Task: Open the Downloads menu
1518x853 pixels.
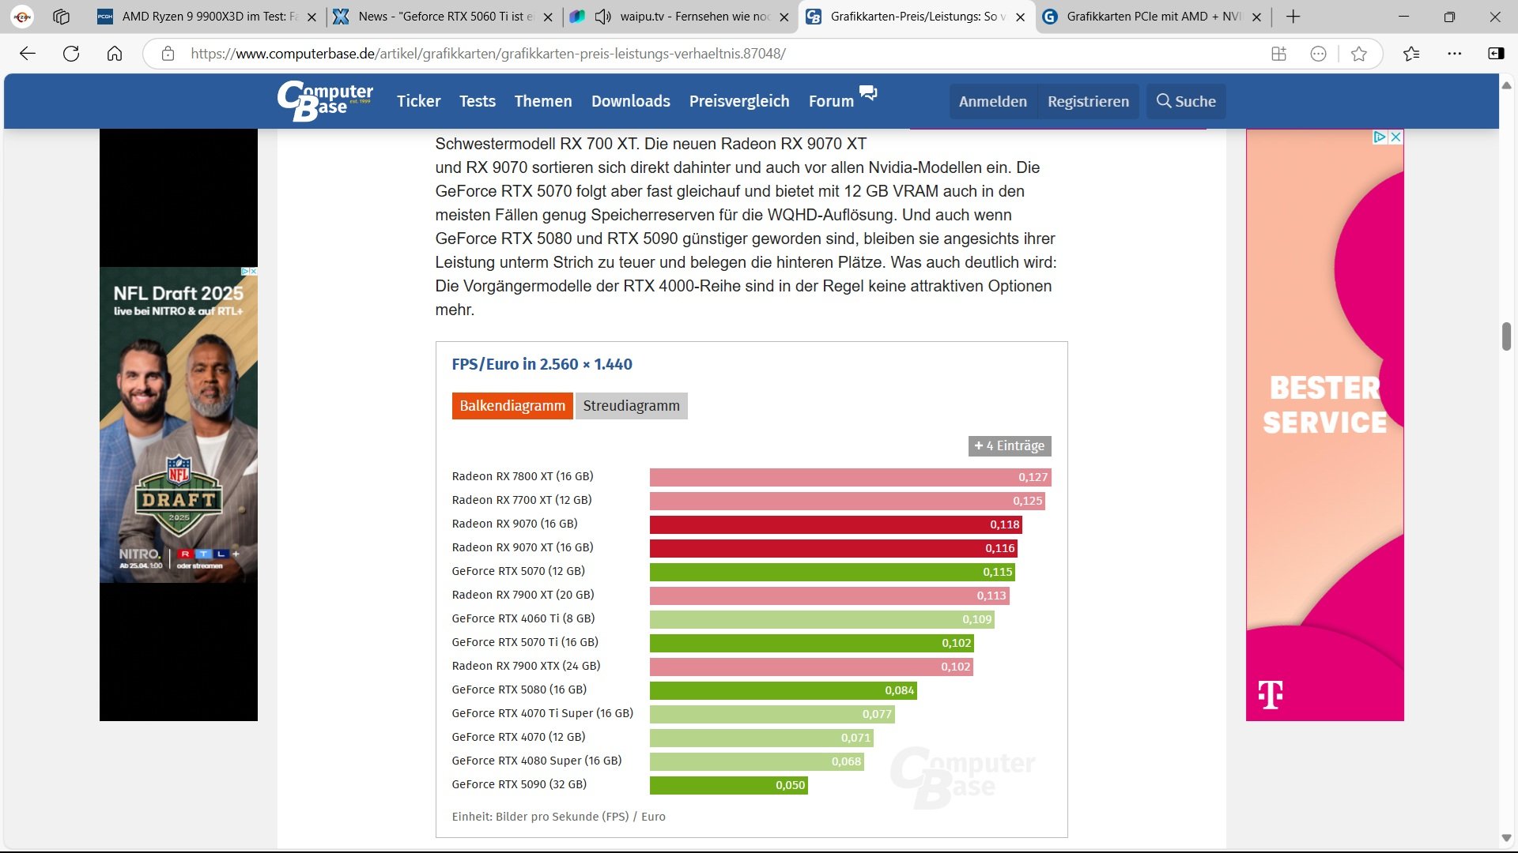Action: (631, 101)
